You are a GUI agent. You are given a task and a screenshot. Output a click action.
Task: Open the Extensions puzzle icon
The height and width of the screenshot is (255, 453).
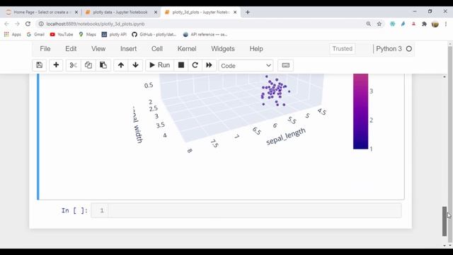(424, 24)
